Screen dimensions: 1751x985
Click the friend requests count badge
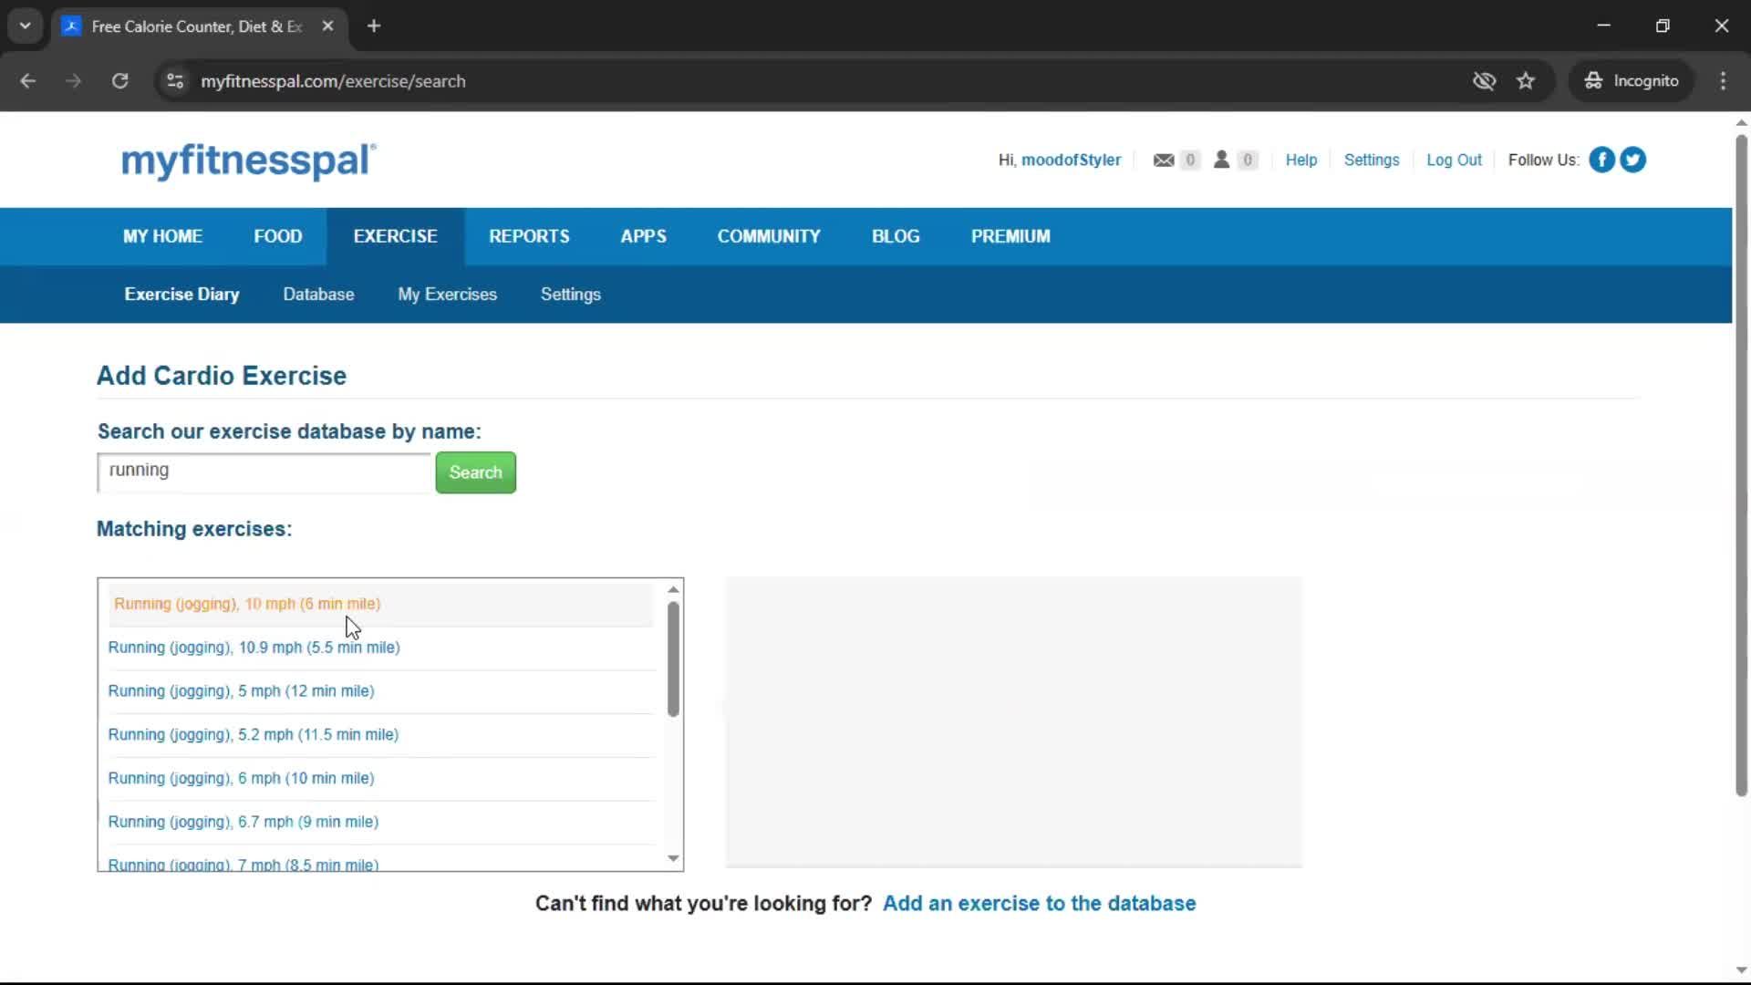click(x=1248, y=160)
